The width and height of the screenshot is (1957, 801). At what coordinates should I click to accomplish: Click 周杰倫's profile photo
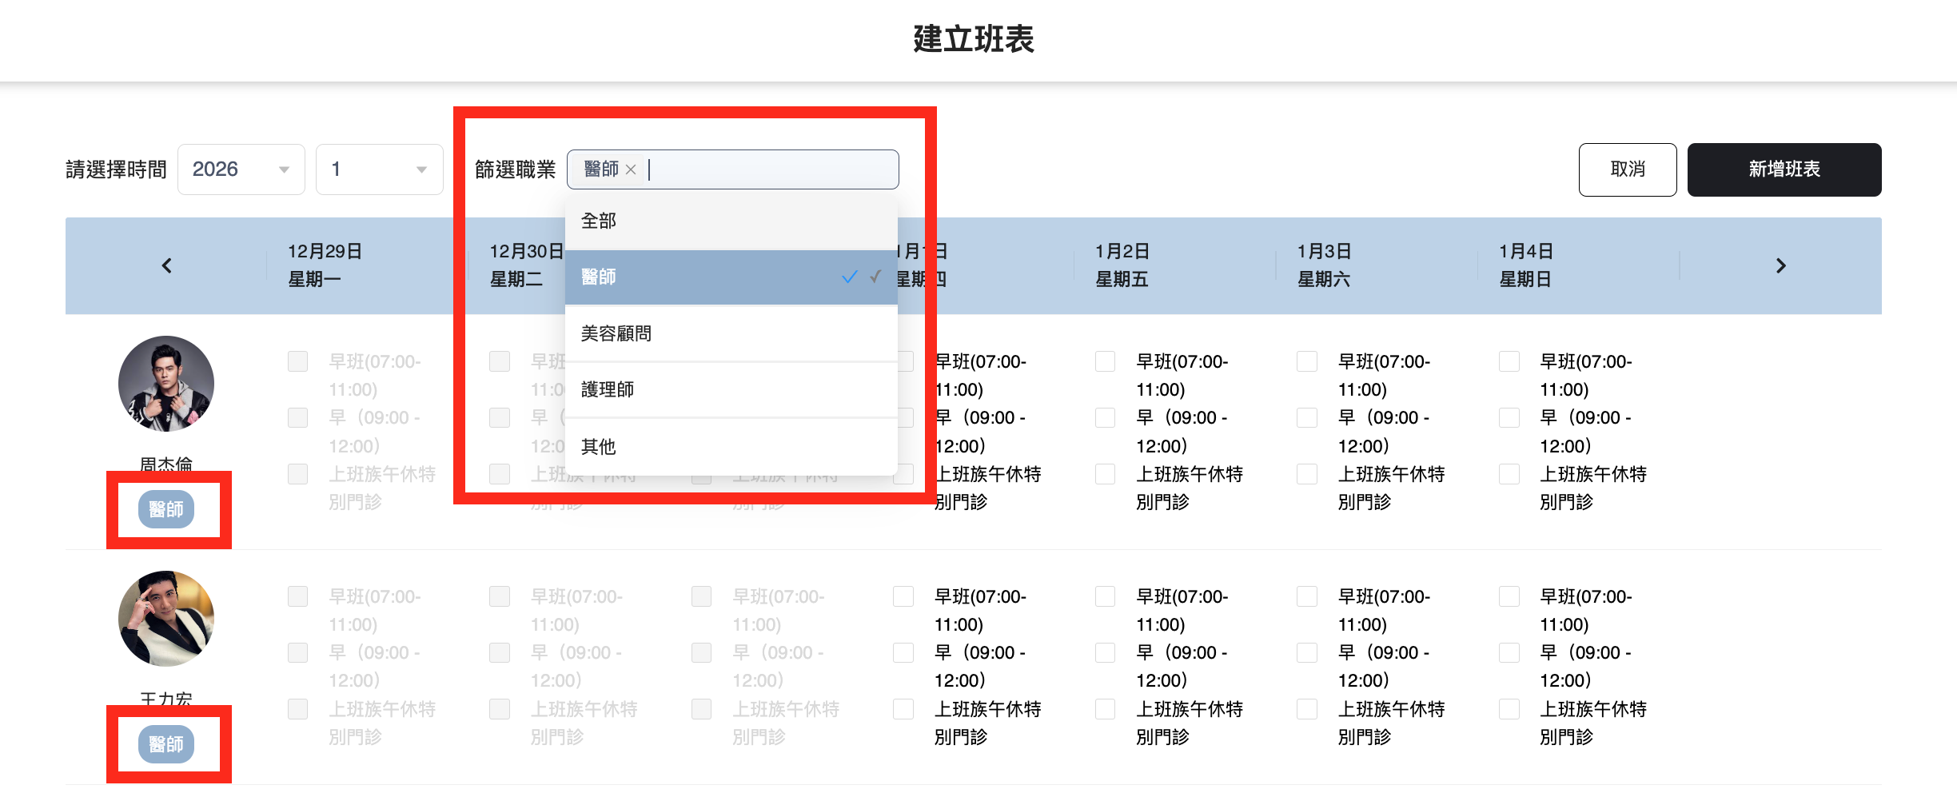(166, 384)
